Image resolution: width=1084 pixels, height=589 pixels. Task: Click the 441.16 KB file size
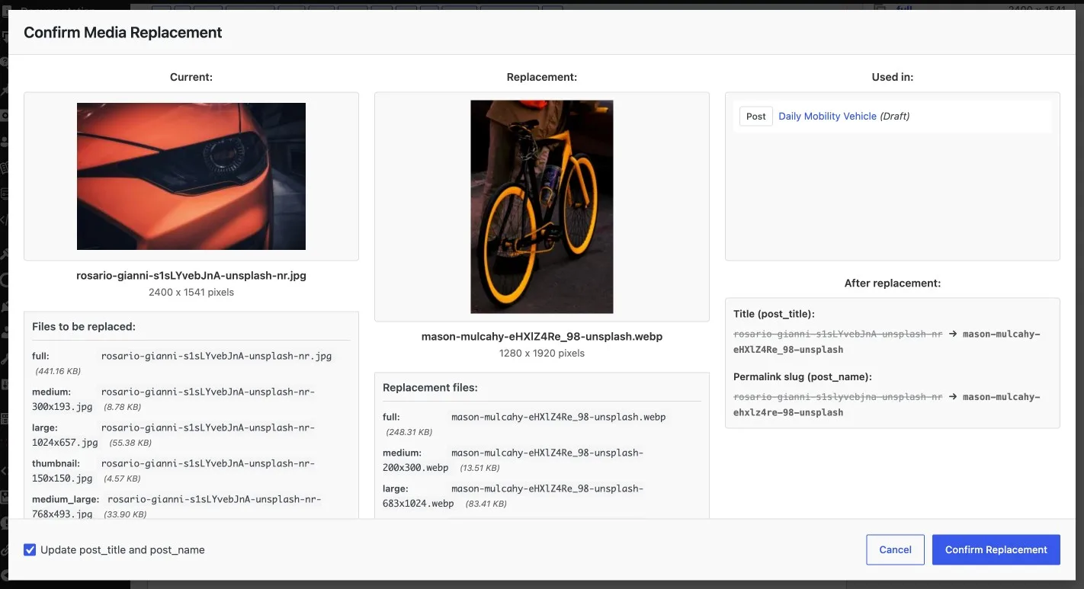[x=58, y=371]
